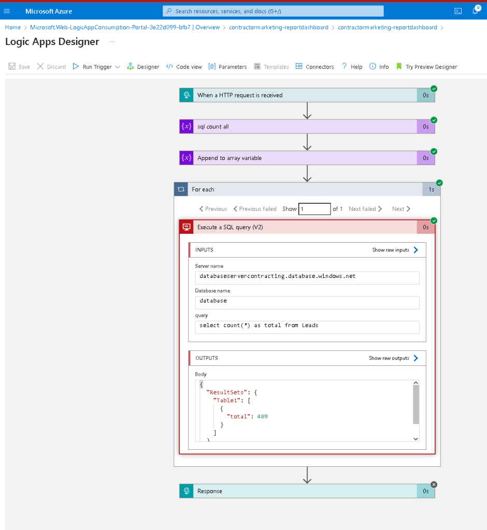The width and height of the screenshot is (487, 530).
Task: Expand Show raw outputs chevron
Action: coord(416,358)
